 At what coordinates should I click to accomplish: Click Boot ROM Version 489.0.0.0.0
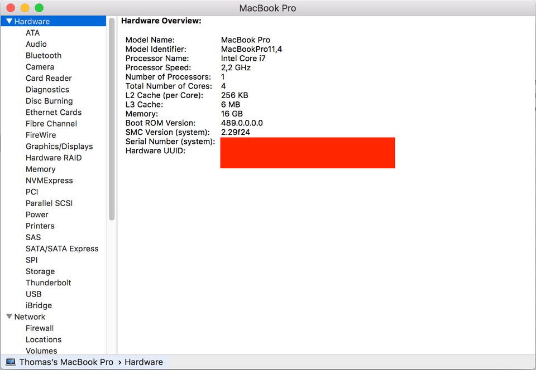[242, 123]
